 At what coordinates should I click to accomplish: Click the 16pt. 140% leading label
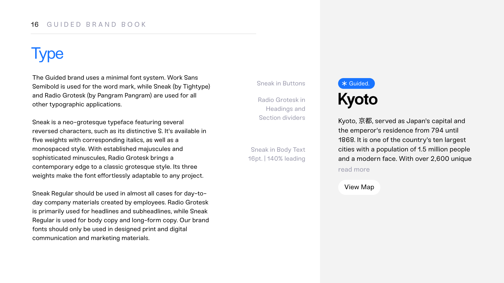pyautogui.click(x=277, y=159)
